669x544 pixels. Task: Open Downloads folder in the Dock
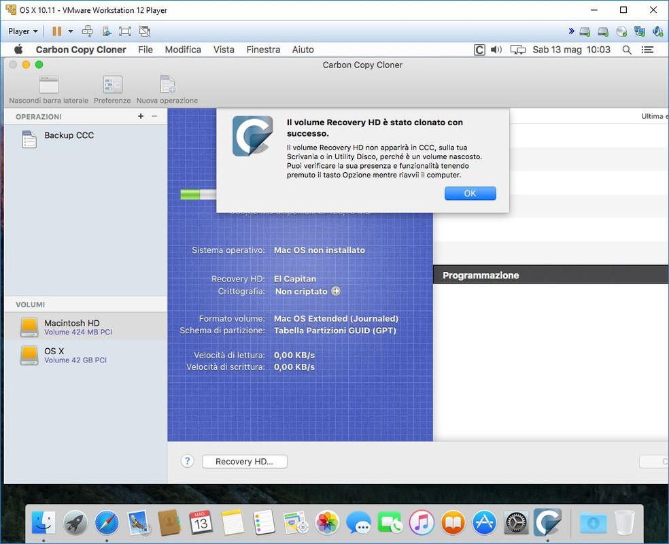click(593, 522)
